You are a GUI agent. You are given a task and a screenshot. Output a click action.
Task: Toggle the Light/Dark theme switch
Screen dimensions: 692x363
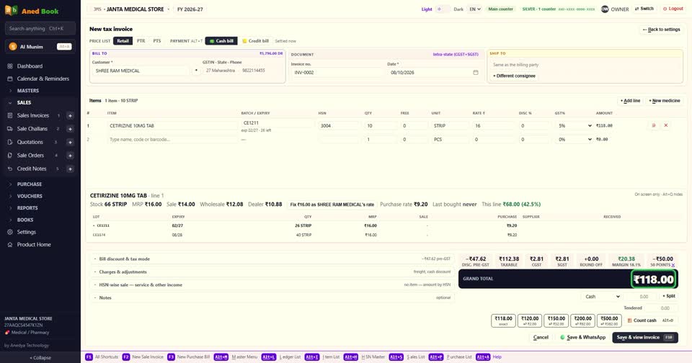(442, 9)
